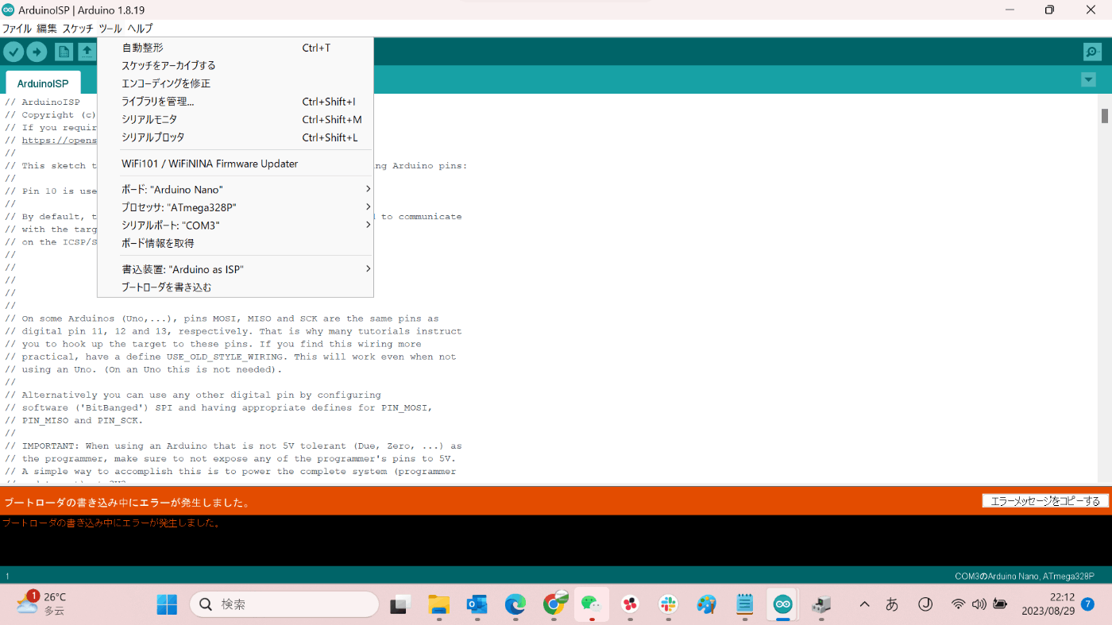Viewport: 1112px width, 625px height.
Task: Open the ヘルプ menu
Action: pos(140,29)
